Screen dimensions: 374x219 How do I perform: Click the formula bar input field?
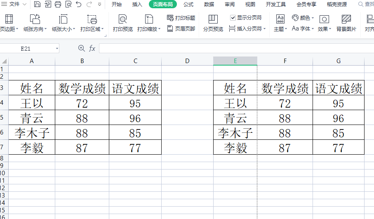pos(236,48)
